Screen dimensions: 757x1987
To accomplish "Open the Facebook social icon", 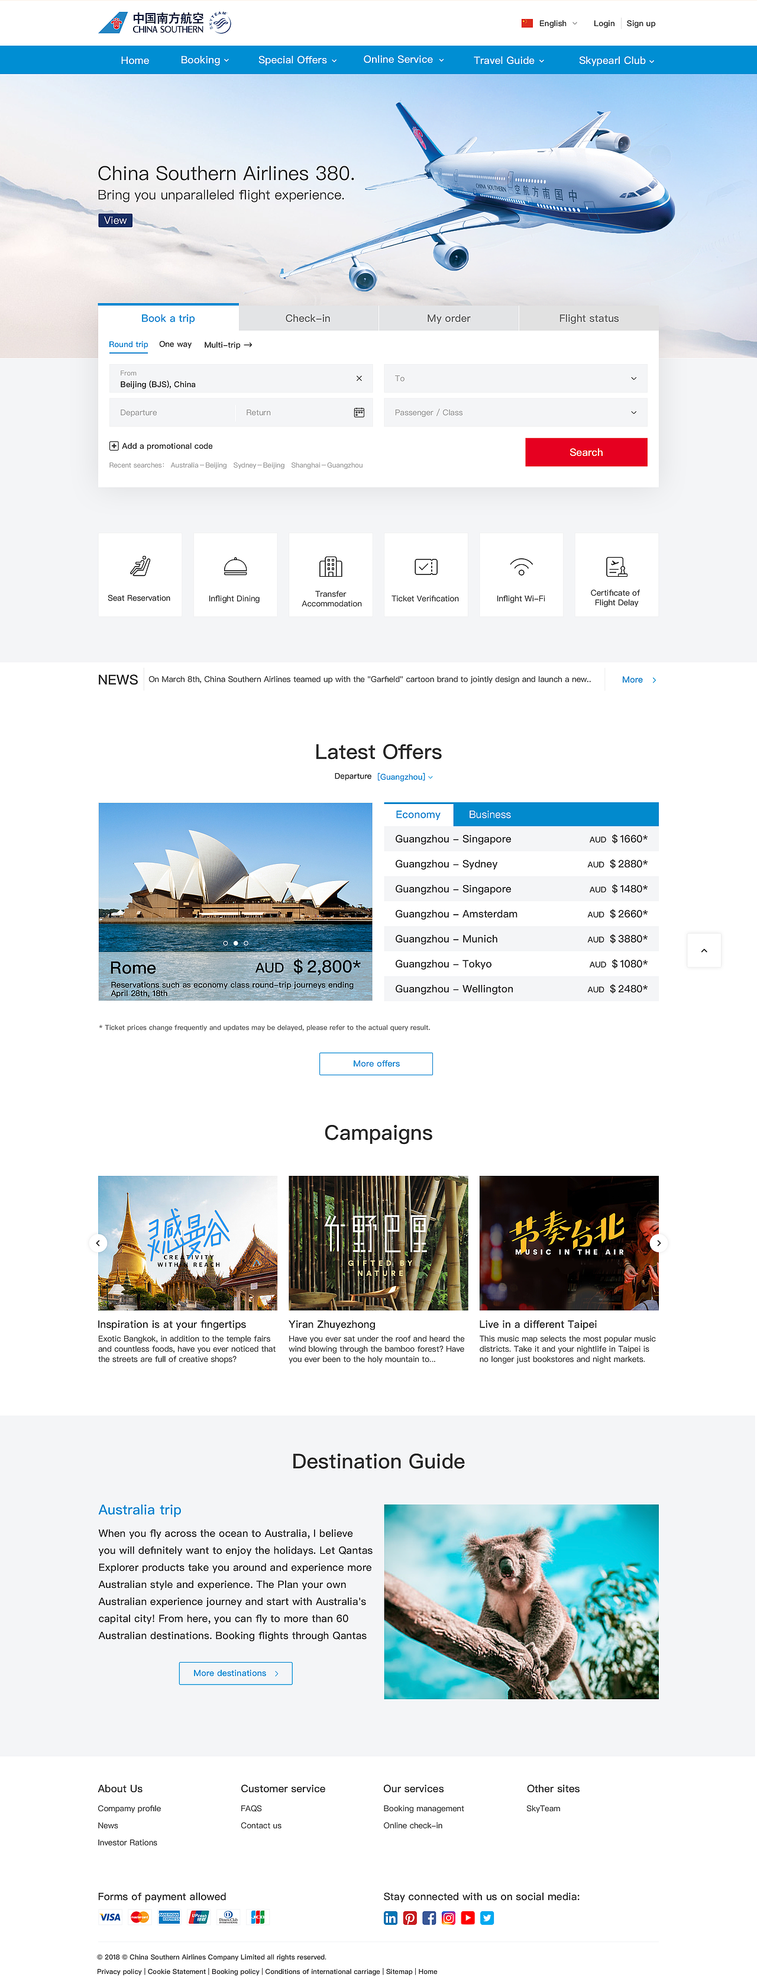I will 429,1918.
